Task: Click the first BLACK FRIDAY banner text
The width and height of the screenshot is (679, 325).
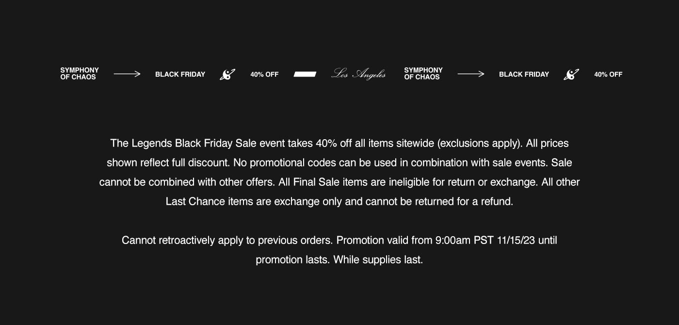Action: 180,74
